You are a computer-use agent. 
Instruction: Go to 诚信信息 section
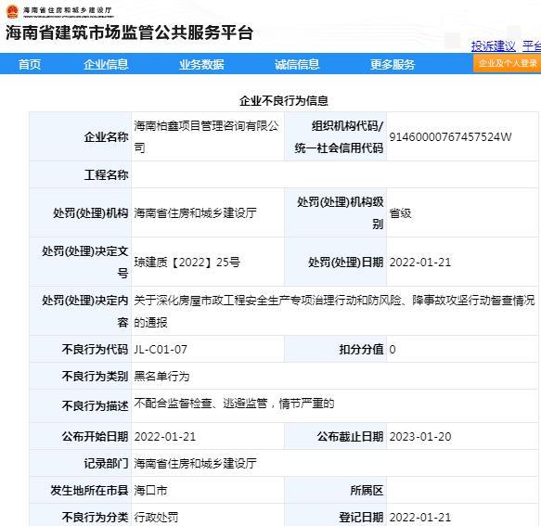pos(297,65)
